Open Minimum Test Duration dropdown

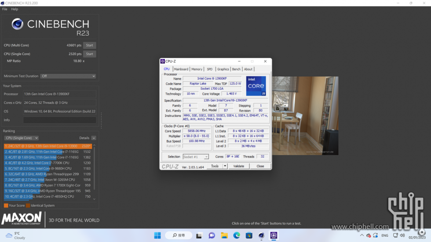click(x=68, y=76)
